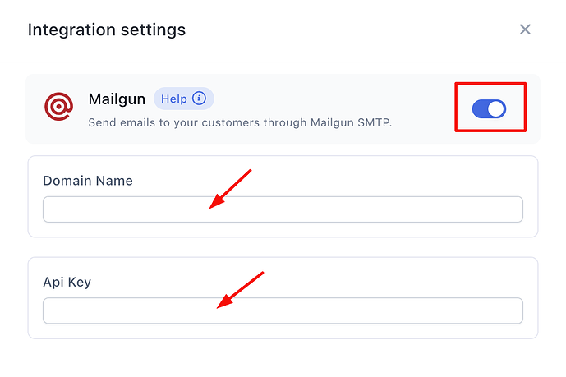This screenshot has height=377, width=566.
Task: Click the "Mailgun" title text
Action: point(117,99)
